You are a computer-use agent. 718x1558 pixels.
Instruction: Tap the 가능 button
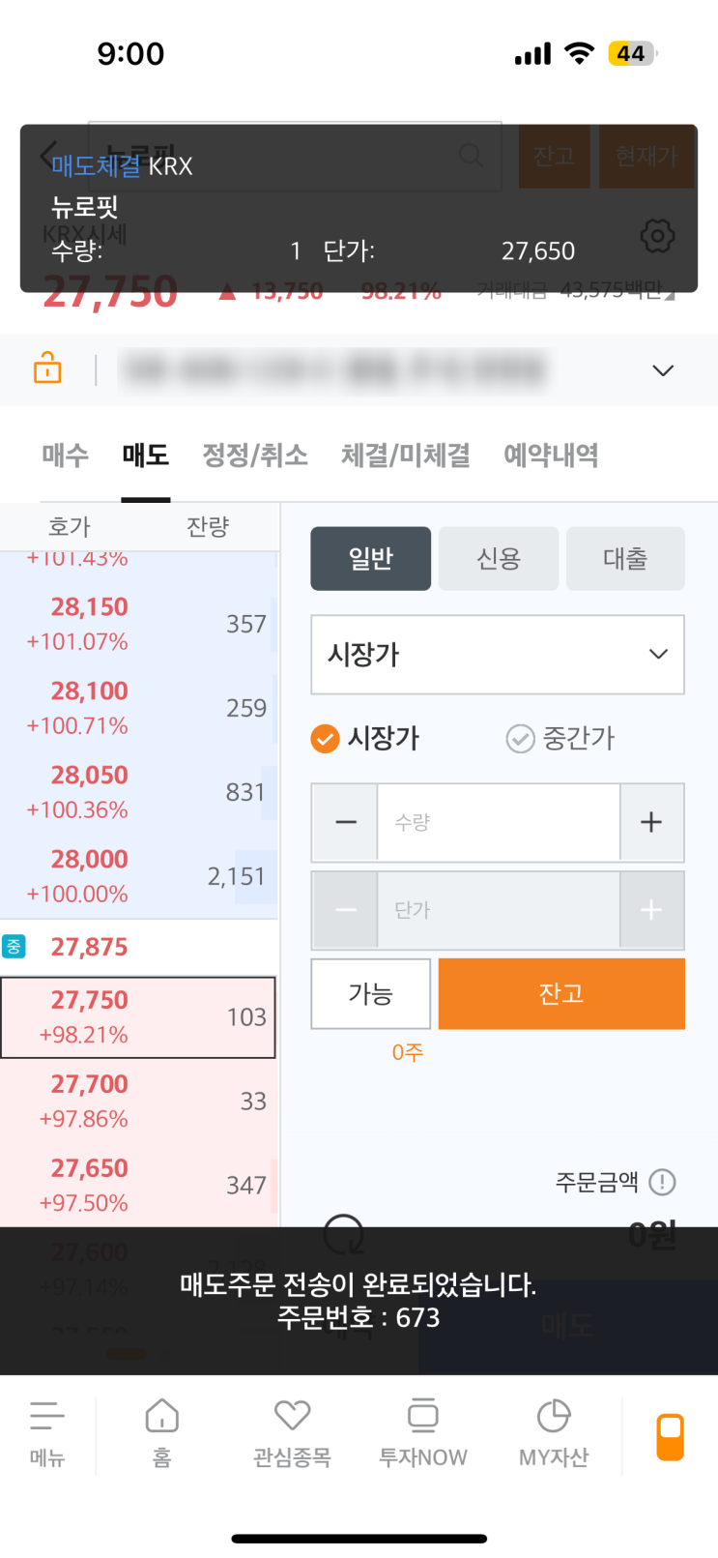[x=370, y=993]
